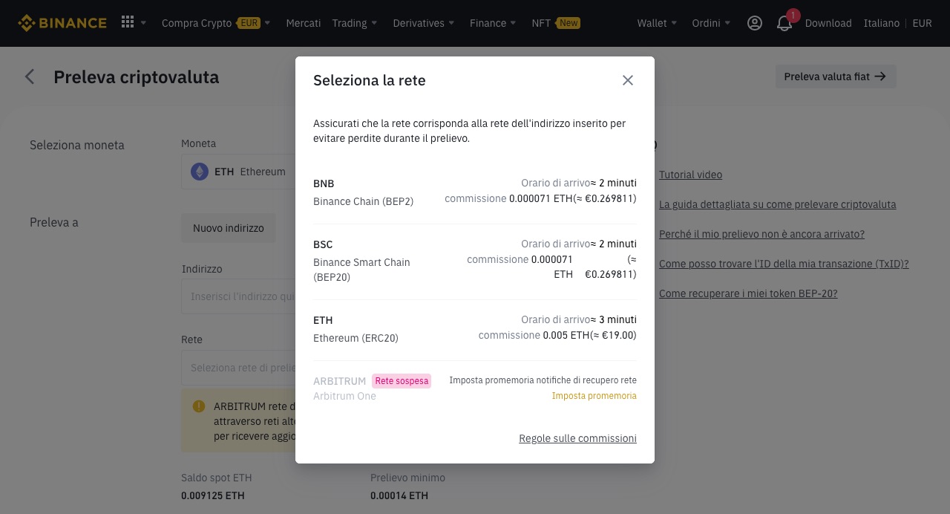Screen dimensions: 950x514
Task: Click the ETH fee '0.005 ETH(≈ €19.00)'
Action: tap(589, 336)
